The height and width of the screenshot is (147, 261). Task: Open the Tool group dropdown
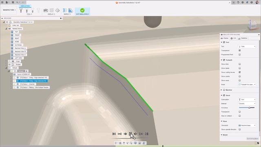29,14
